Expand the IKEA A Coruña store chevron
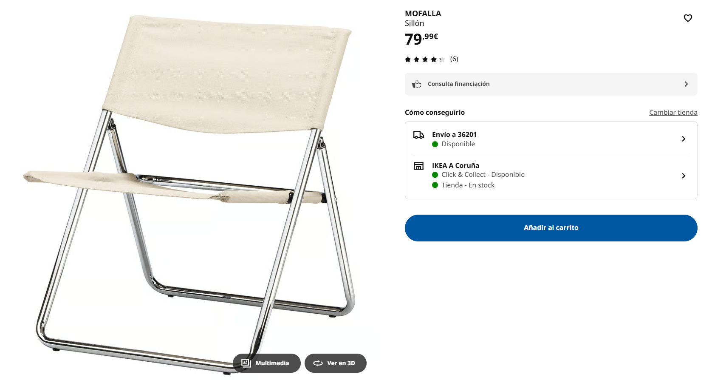Screen dimensions: 712x380 pyautogui.click(x=684, y=176)
